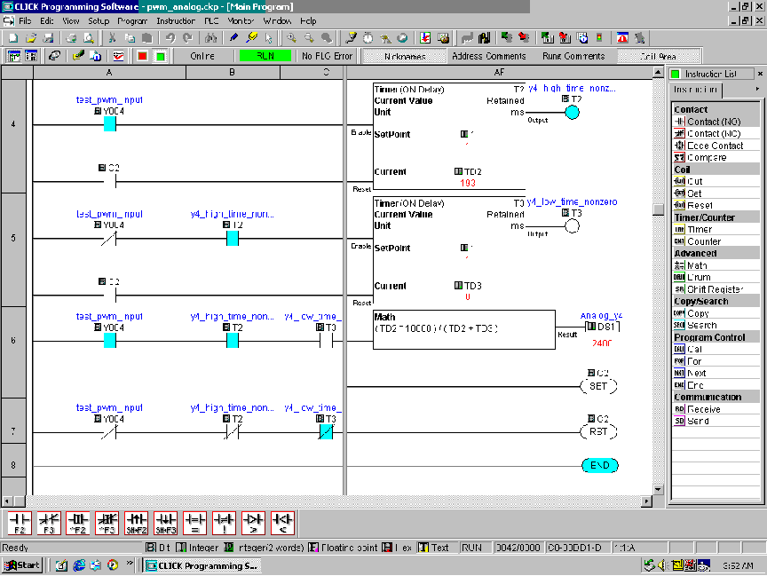Image resolution: width=767 pixels, height=576 pixels.
Task: Open the Monitor menu
Action: (241, 21)
